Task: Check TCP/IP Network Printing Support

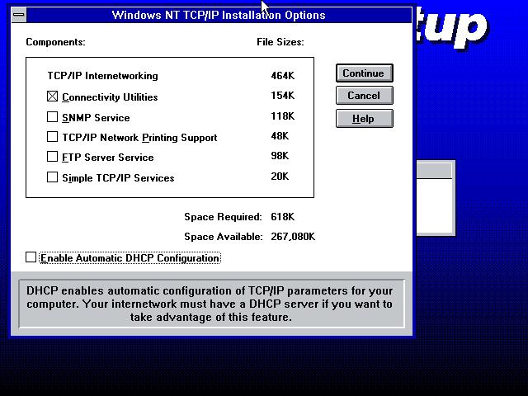Action: (x=52, y=137)
